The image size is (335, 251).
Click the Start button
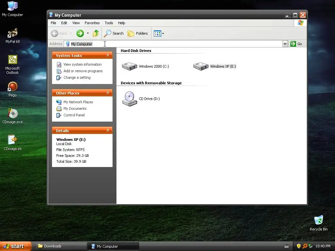point(15,246)
